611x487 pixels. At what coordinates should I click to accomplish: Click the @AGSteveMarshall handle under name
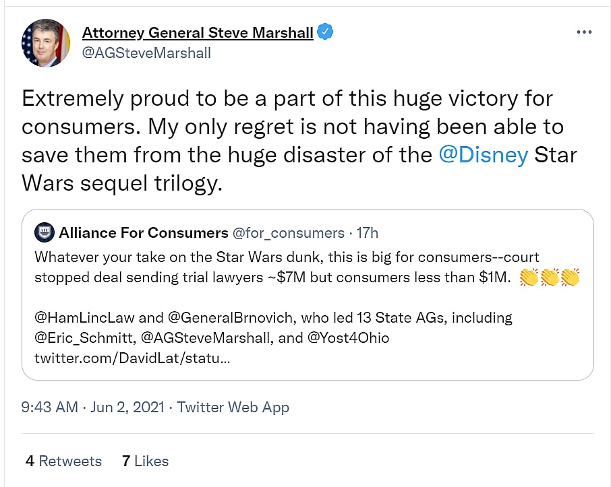[x=146, y=53]
